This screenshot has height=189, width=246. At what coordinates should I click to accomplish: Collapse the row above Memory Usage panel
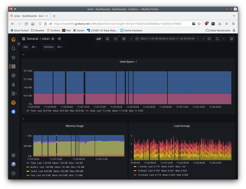point(23,119)
